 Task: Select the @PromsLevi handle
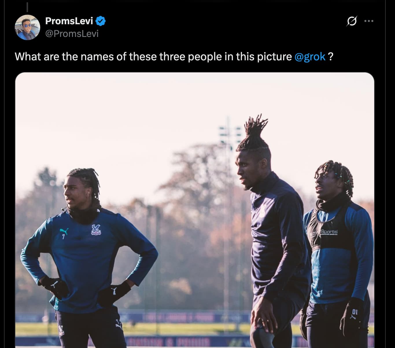[72, 34]
